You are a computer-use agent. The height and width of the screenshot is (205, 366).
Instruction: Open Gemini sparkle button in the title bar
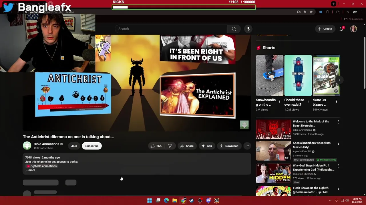point(334,4)
